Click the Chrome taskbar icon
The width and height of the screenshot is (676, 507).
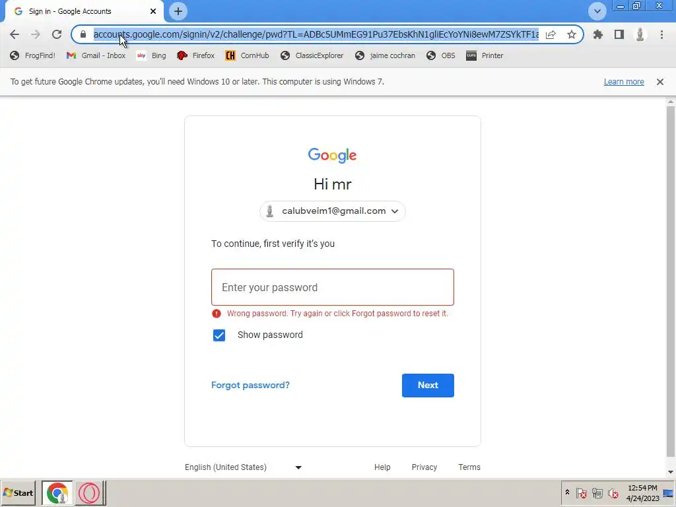pos(57,492)
